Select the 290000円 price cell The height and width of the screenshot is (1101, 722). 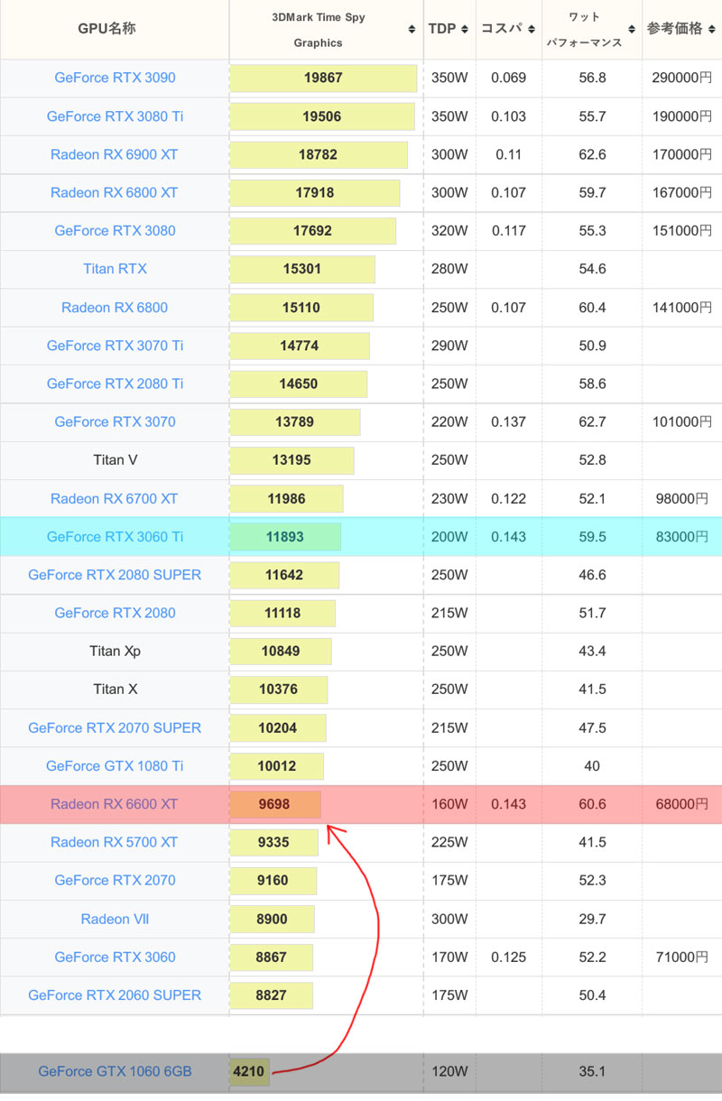click(x=682, y=78)
